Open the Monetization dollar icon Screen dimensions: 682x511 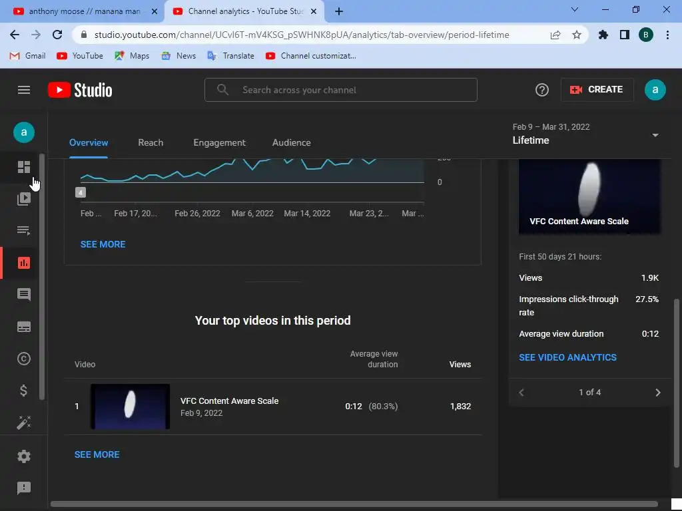(x=24, y=391)
